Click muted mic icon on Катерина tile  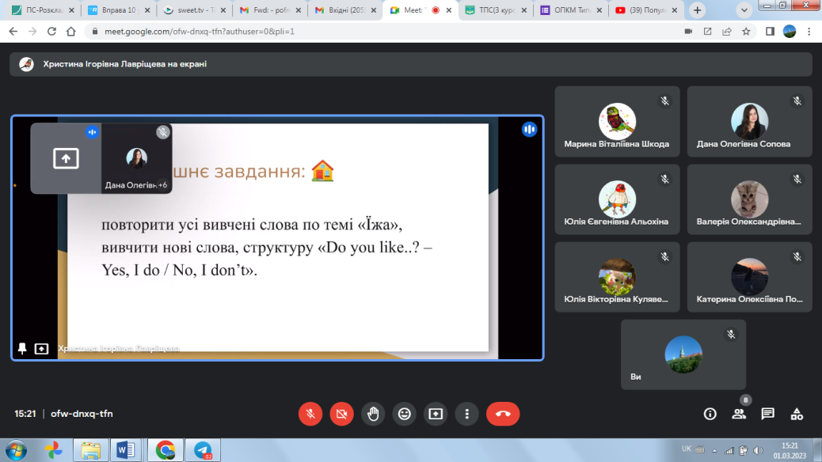[797, 256]
